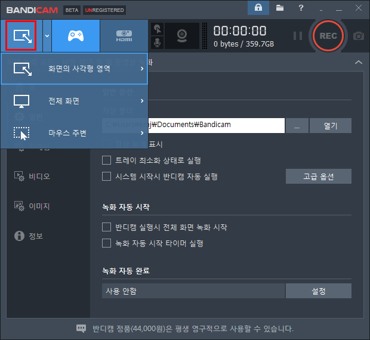The width and height of the screenshot is (370, 340).
Task: Click the 이미지 sidebar icon
Action: click(19, 206)
